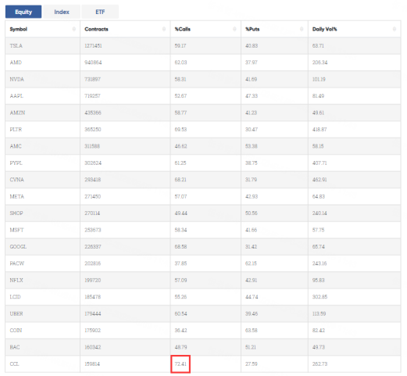407x376 pixels.
Task: Click CCL %Calls value 72.41
Action: (180, 364)
